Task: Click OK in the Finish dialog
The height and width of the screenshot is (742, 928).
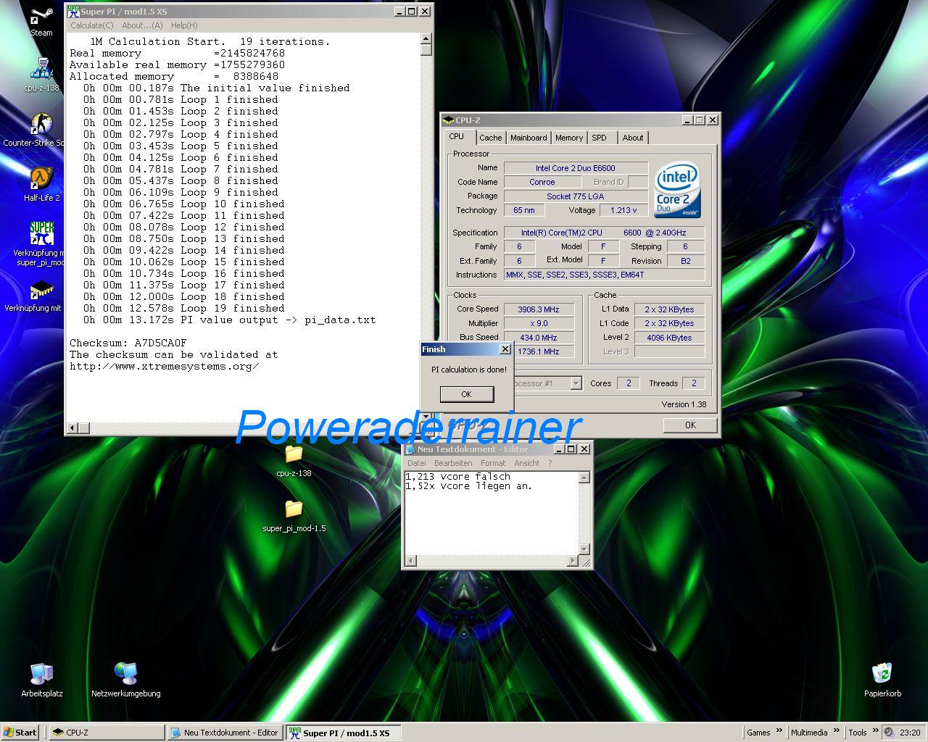Action: click(x=466, y=394)
